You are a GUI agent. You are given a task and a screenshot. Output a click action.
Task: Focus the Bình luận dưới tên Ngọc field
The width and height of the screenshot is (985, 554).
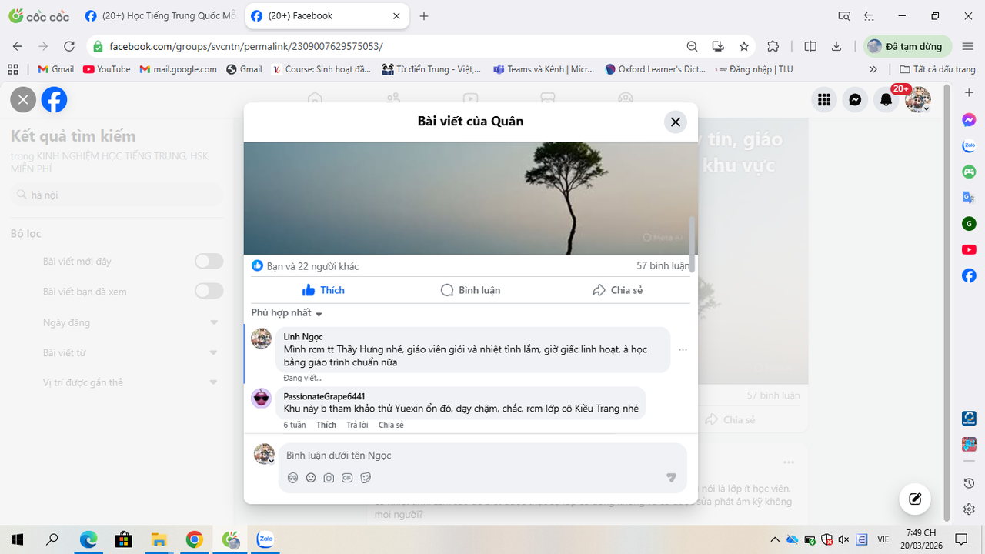[482, 456]
